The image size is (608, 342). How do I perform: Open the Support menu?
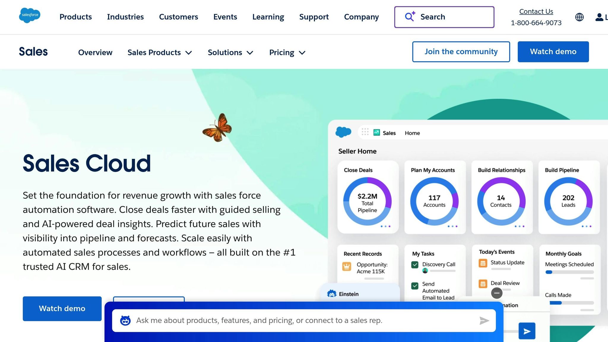(x=314, y=17)
